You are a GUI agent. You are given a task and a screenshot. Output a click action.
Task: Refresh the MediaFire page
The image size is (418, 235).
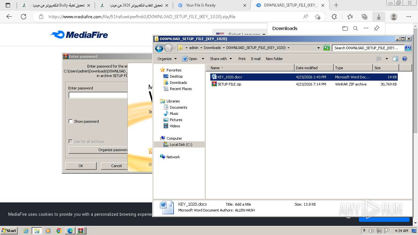pyautogui.click(x=24, y=17)
